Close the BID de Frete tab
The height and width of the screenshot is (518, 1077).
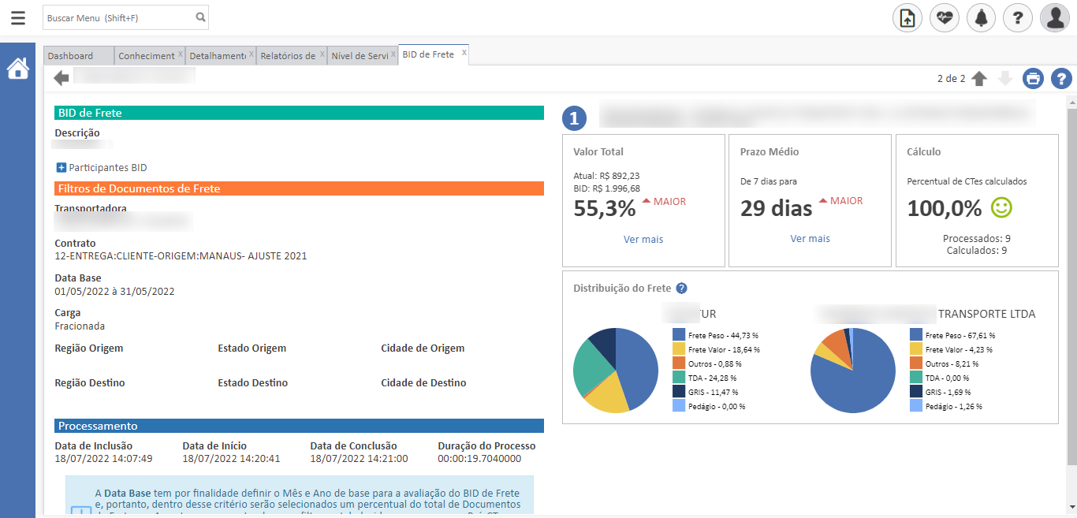tap(464, 54)
